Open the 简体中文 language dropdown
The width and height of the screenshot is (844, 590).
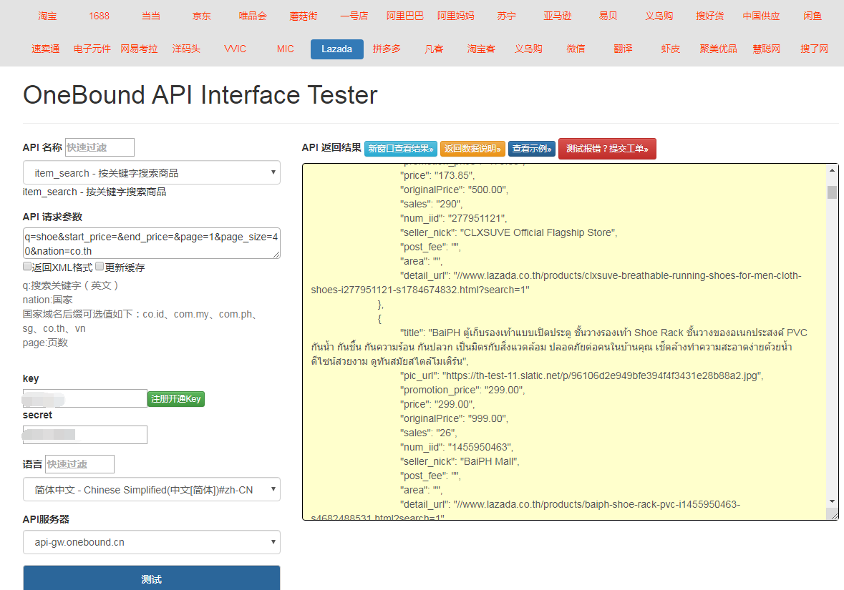click(151, 489)
